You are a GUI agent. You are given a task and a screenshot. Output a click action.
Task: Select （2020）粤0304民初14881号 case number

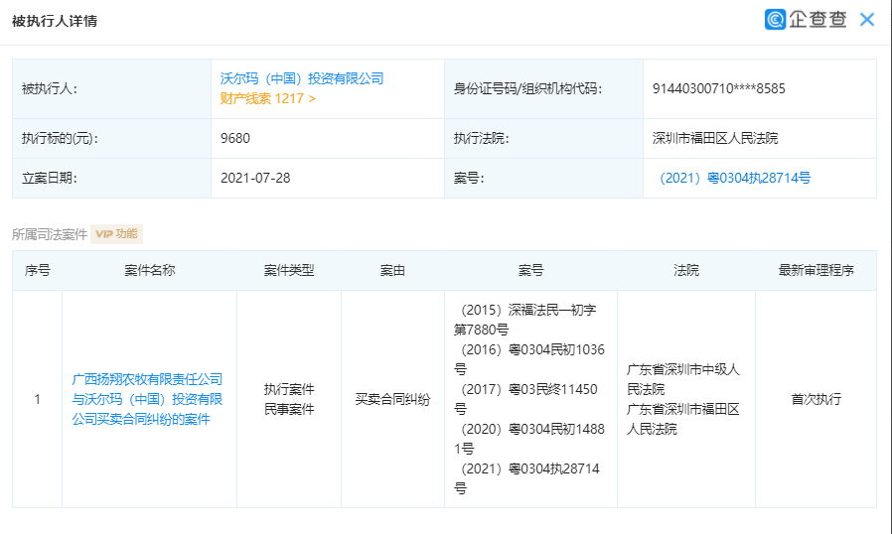click(529, 439)
